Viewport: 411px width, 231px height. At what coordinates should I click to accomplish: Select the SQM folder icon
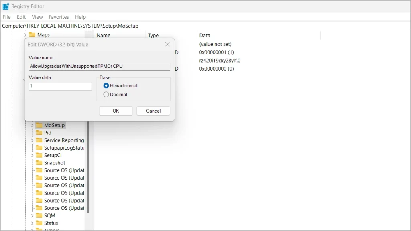(x=40, y=215)
